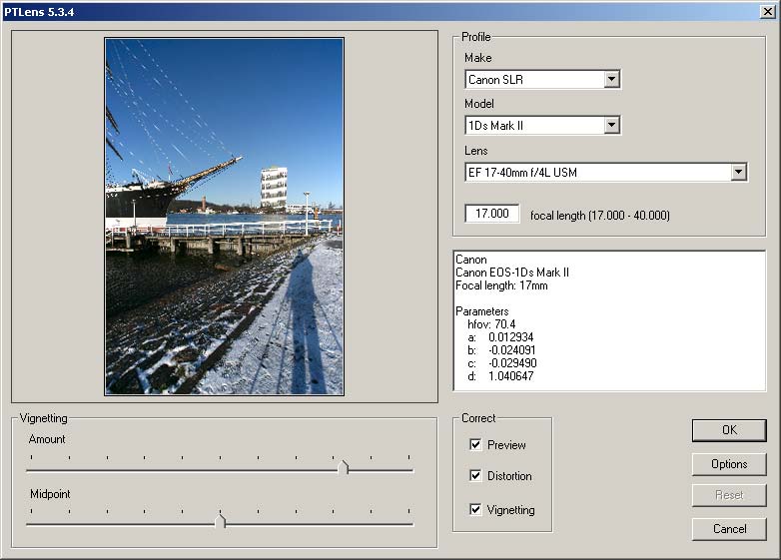Click the EF 17-40mm f/4L USM lens field
This screenshot has width=781, height=560.
[x=605, y=173]
